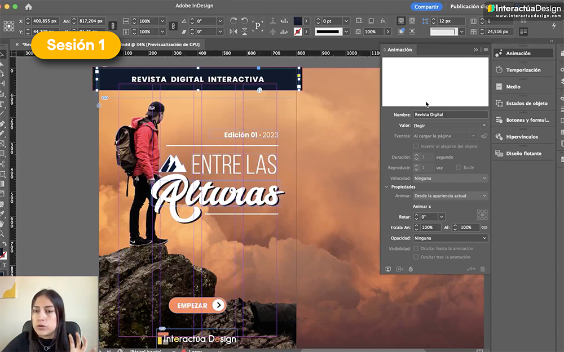Toggle the scale link icon in Animación panel
This screenshot has height=352, width=564.
click(x=484, y=228)
